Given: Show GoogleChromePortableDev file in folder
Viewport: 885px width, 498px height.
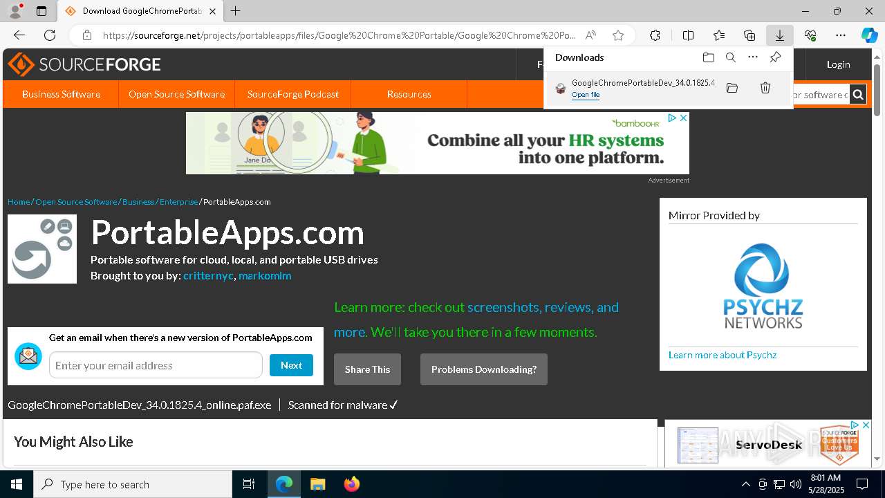Looking at the screenshot, I should point(732,88).
